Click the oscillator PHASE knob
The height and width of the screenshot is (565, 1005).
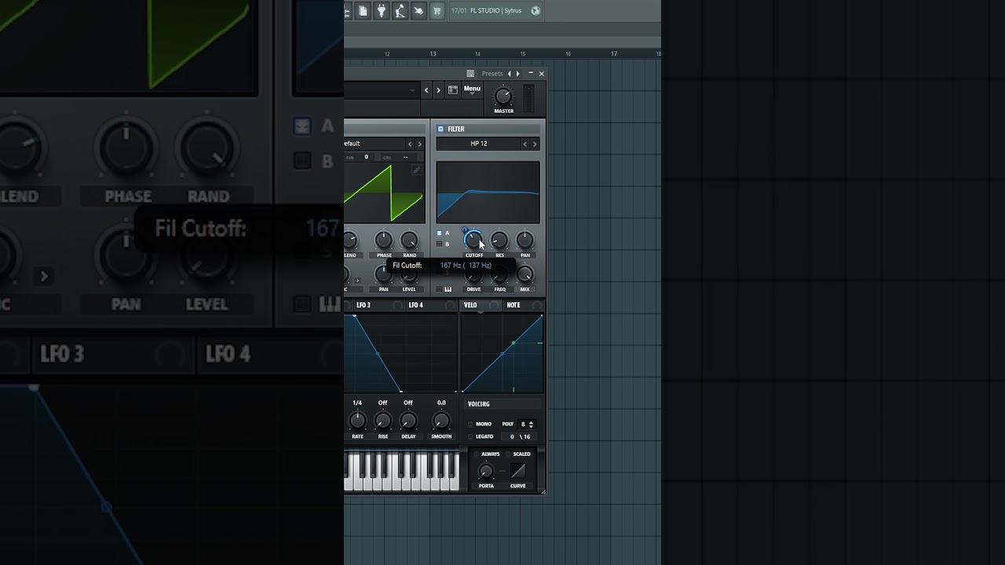click(384, 240)
